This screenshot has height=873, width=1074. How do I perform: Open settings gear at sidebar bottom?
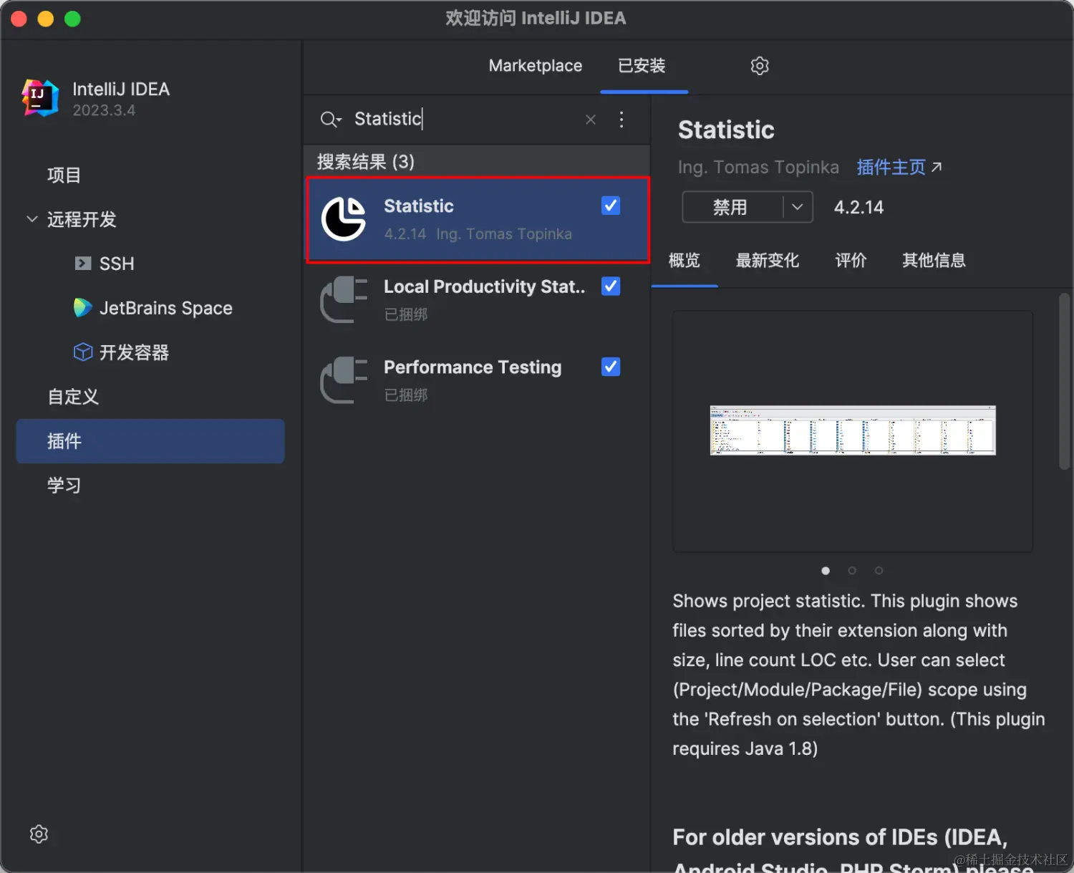39,834
